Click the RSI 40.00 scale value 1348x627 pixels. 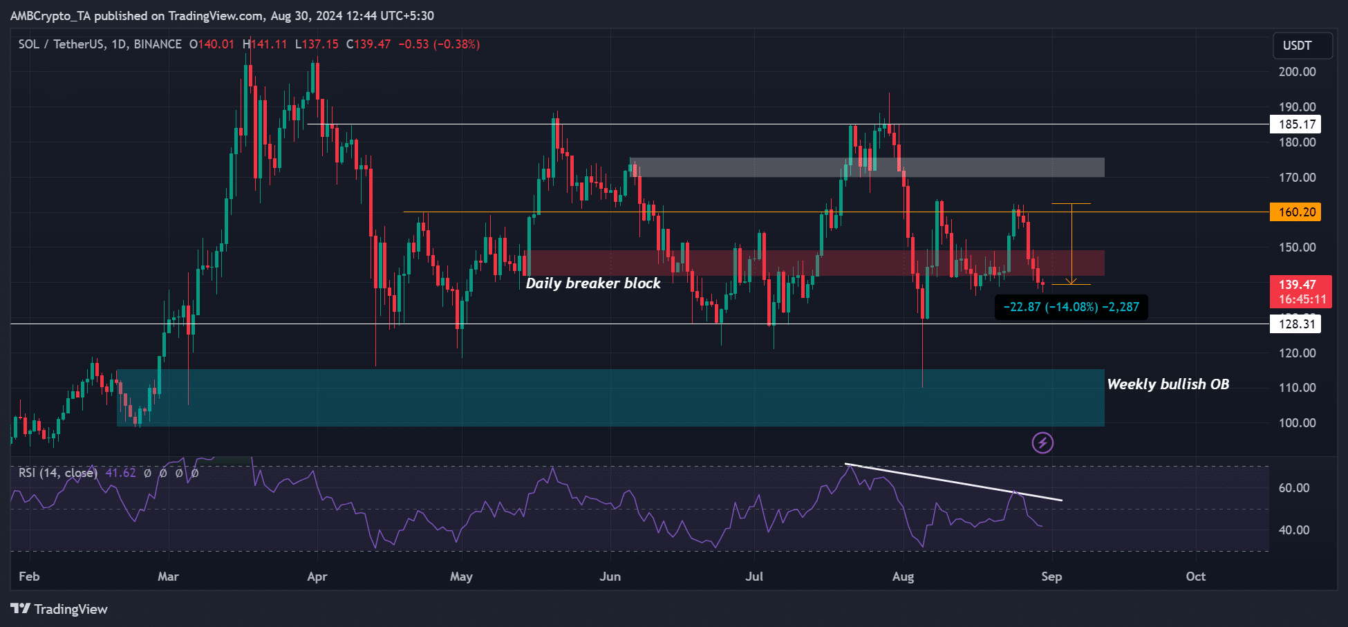pos(1294,530)
